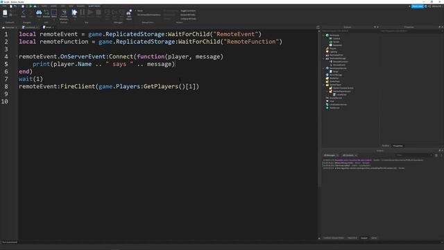The height and width of the screenshot is (250, 444).
Task: Click the SoundService icon in Explorer
Action: point(327,98)
